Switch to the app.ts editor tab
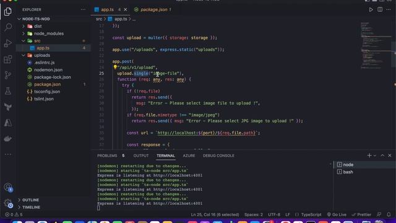 tap(107, 10)
